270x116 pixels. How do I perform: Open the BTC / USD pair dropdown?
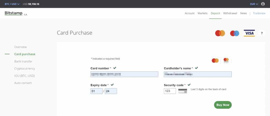(x=11, y=4)
